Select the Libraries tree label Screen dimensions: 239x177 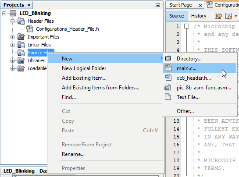click(36, 60)
